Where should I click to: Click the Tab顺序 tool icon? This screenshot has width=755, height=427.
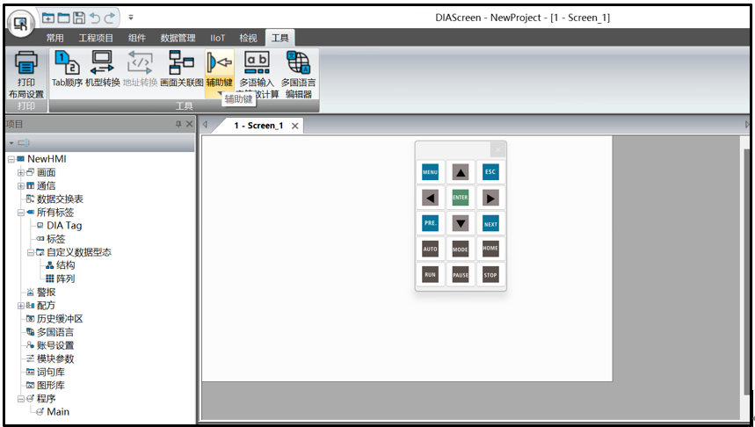tap(67, 69)
